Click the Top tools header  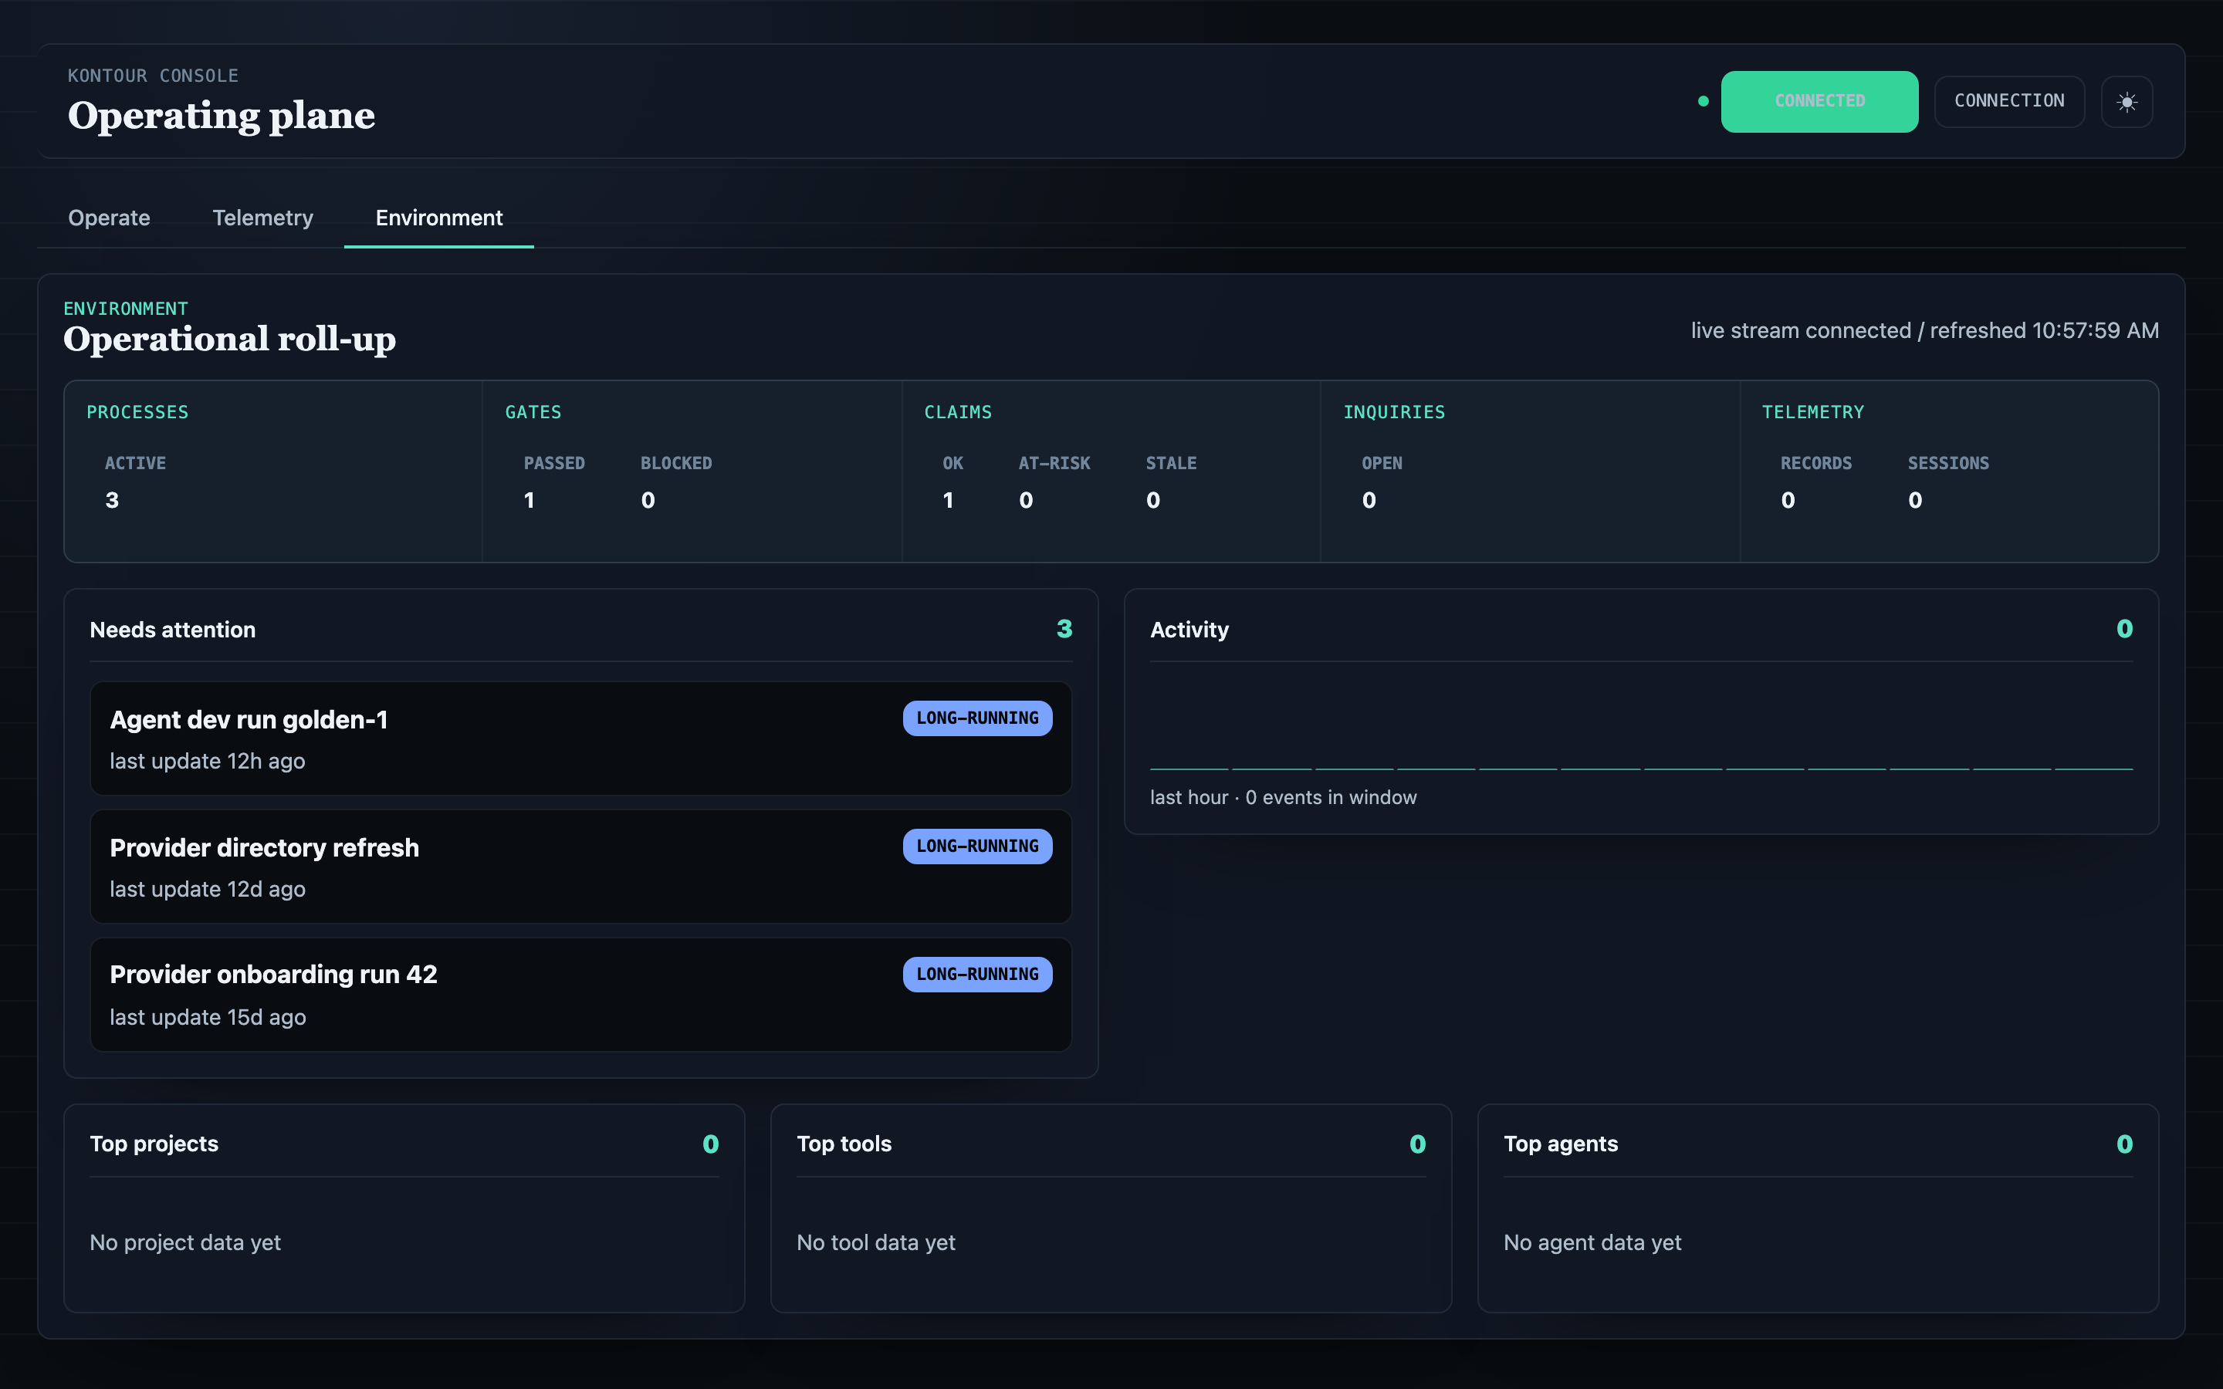coord(844,1144)
